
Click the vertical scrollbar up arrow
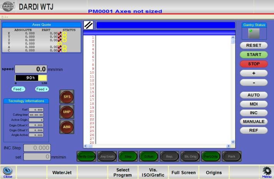pos(233,38)
